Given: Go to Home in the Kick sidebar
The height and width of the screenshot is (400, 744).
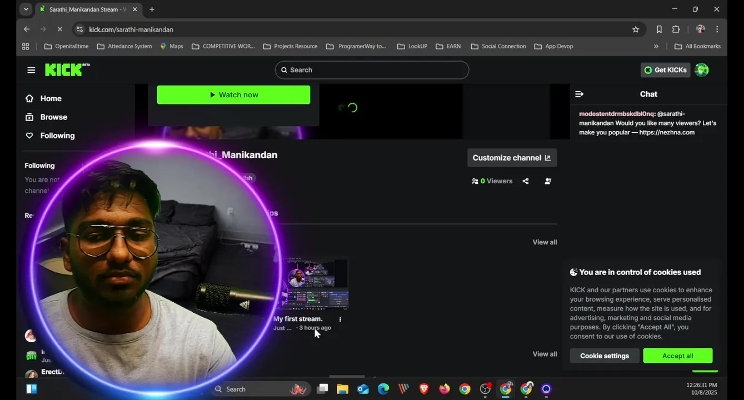Looking at the screenshot, I should [43, 98].
